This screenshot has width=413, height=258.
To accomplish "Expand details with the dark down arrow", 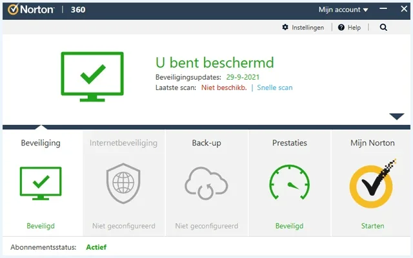I will point(396,116).
